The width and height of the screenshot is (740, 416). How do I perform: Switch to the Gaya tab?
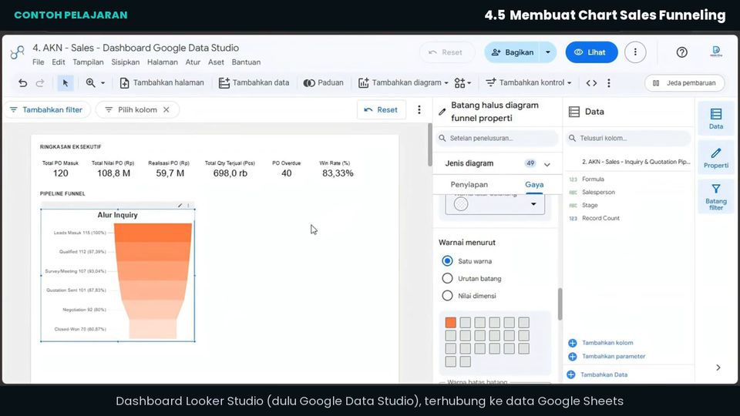(x=534, y=185)
